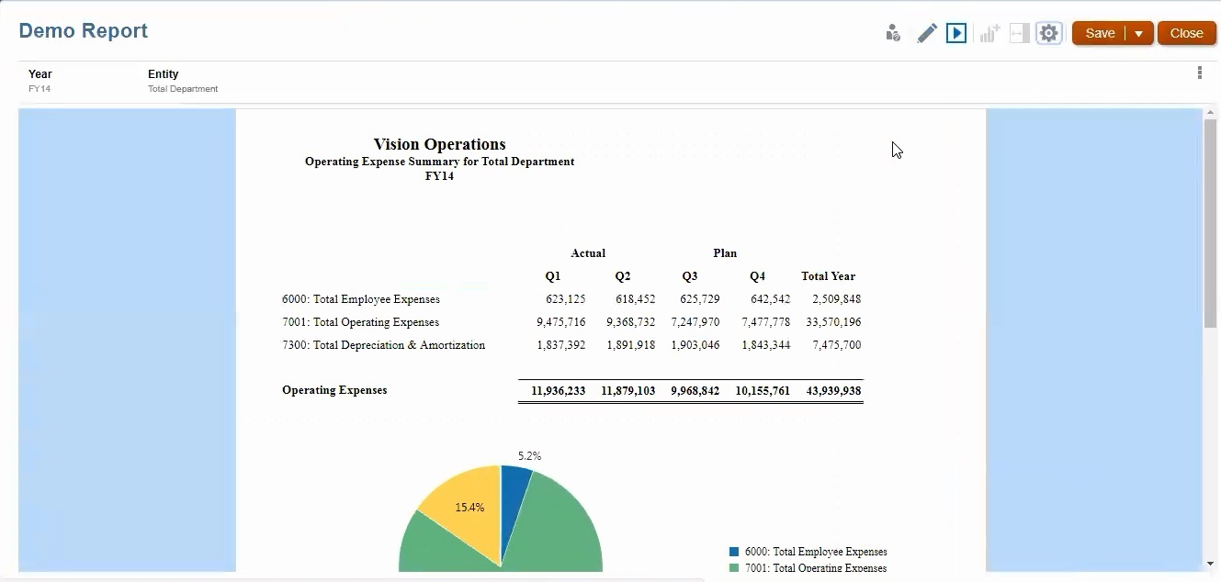Click the Year column label in POV bar
Screen dimensions: 1221x582
pyautogui.click(x=40, y=74)
